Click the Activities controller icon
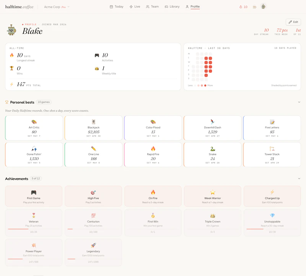 click(x=97, y=55)
